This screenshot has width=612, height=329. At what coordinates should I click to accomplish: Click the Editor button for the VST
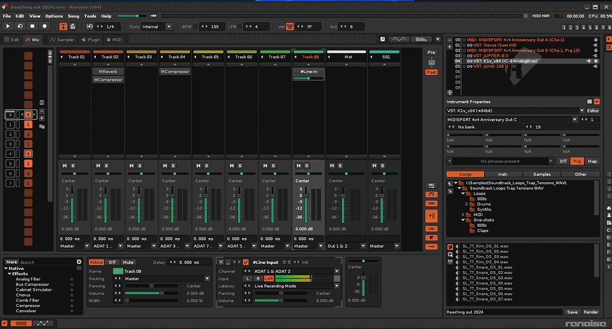tap(593, 111)
